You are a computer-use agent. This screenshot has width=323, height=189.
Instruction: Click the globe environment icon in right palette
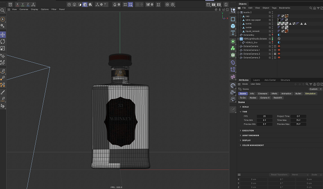tap(233, 85)
